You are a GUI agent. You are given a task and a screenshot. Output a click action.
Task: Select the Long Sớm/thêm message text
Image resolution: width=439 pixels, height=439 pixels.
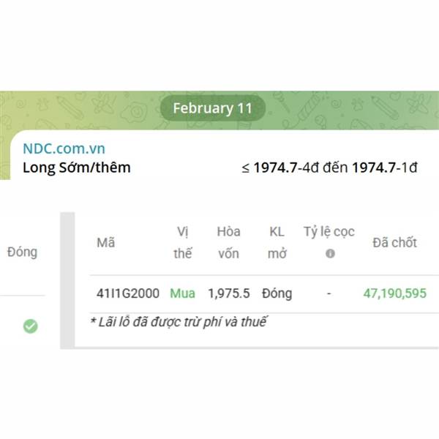77,167
